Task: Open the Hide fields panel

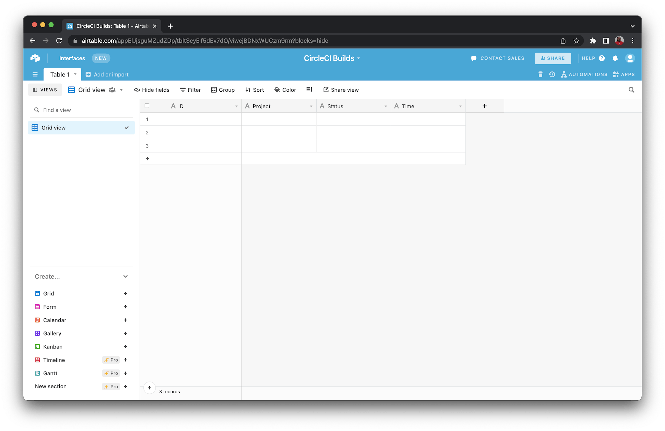Action: pyautogui.click(x=152, y=90)
